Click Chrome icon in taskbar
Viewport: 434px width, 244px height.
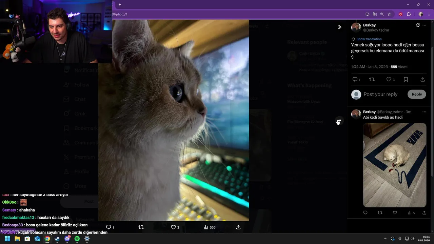[47, 239]
